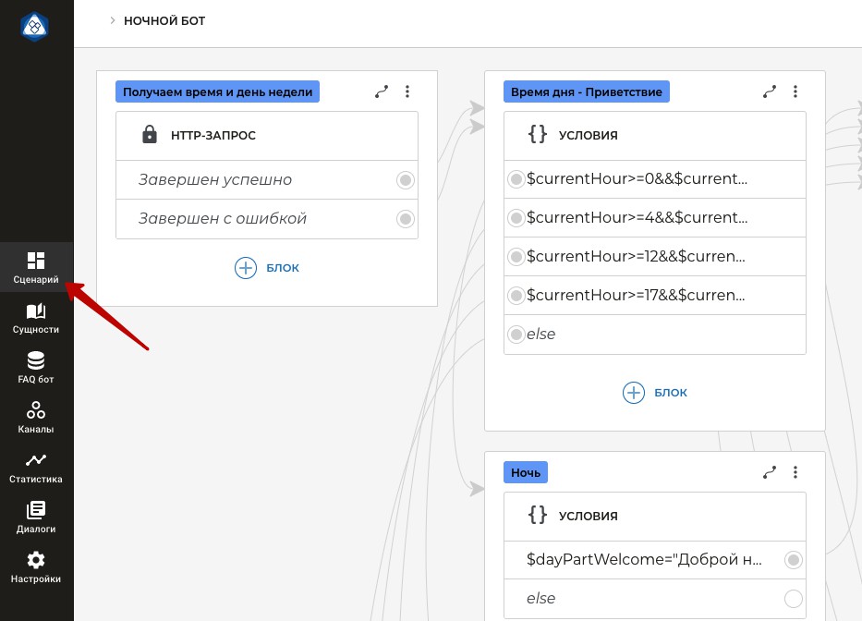Select the $dayPartWelcome condition radio in Ночь
The image size is (862, 621).
794,559
